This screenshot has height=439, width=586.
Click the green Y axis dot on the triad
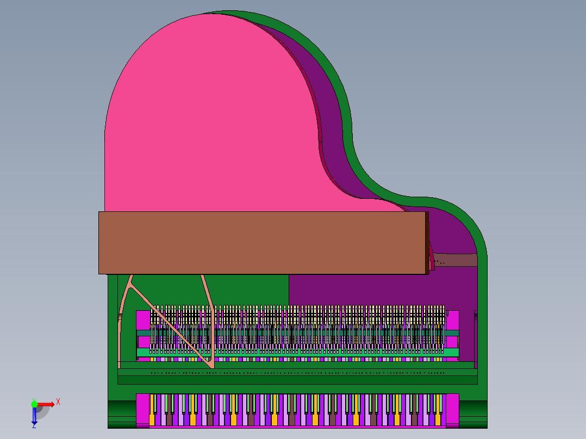coord(34,404)
